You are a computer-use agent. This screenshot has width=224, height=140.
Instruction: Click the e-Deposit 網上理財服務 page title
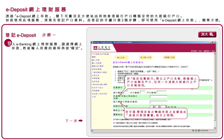coord(36,10)
